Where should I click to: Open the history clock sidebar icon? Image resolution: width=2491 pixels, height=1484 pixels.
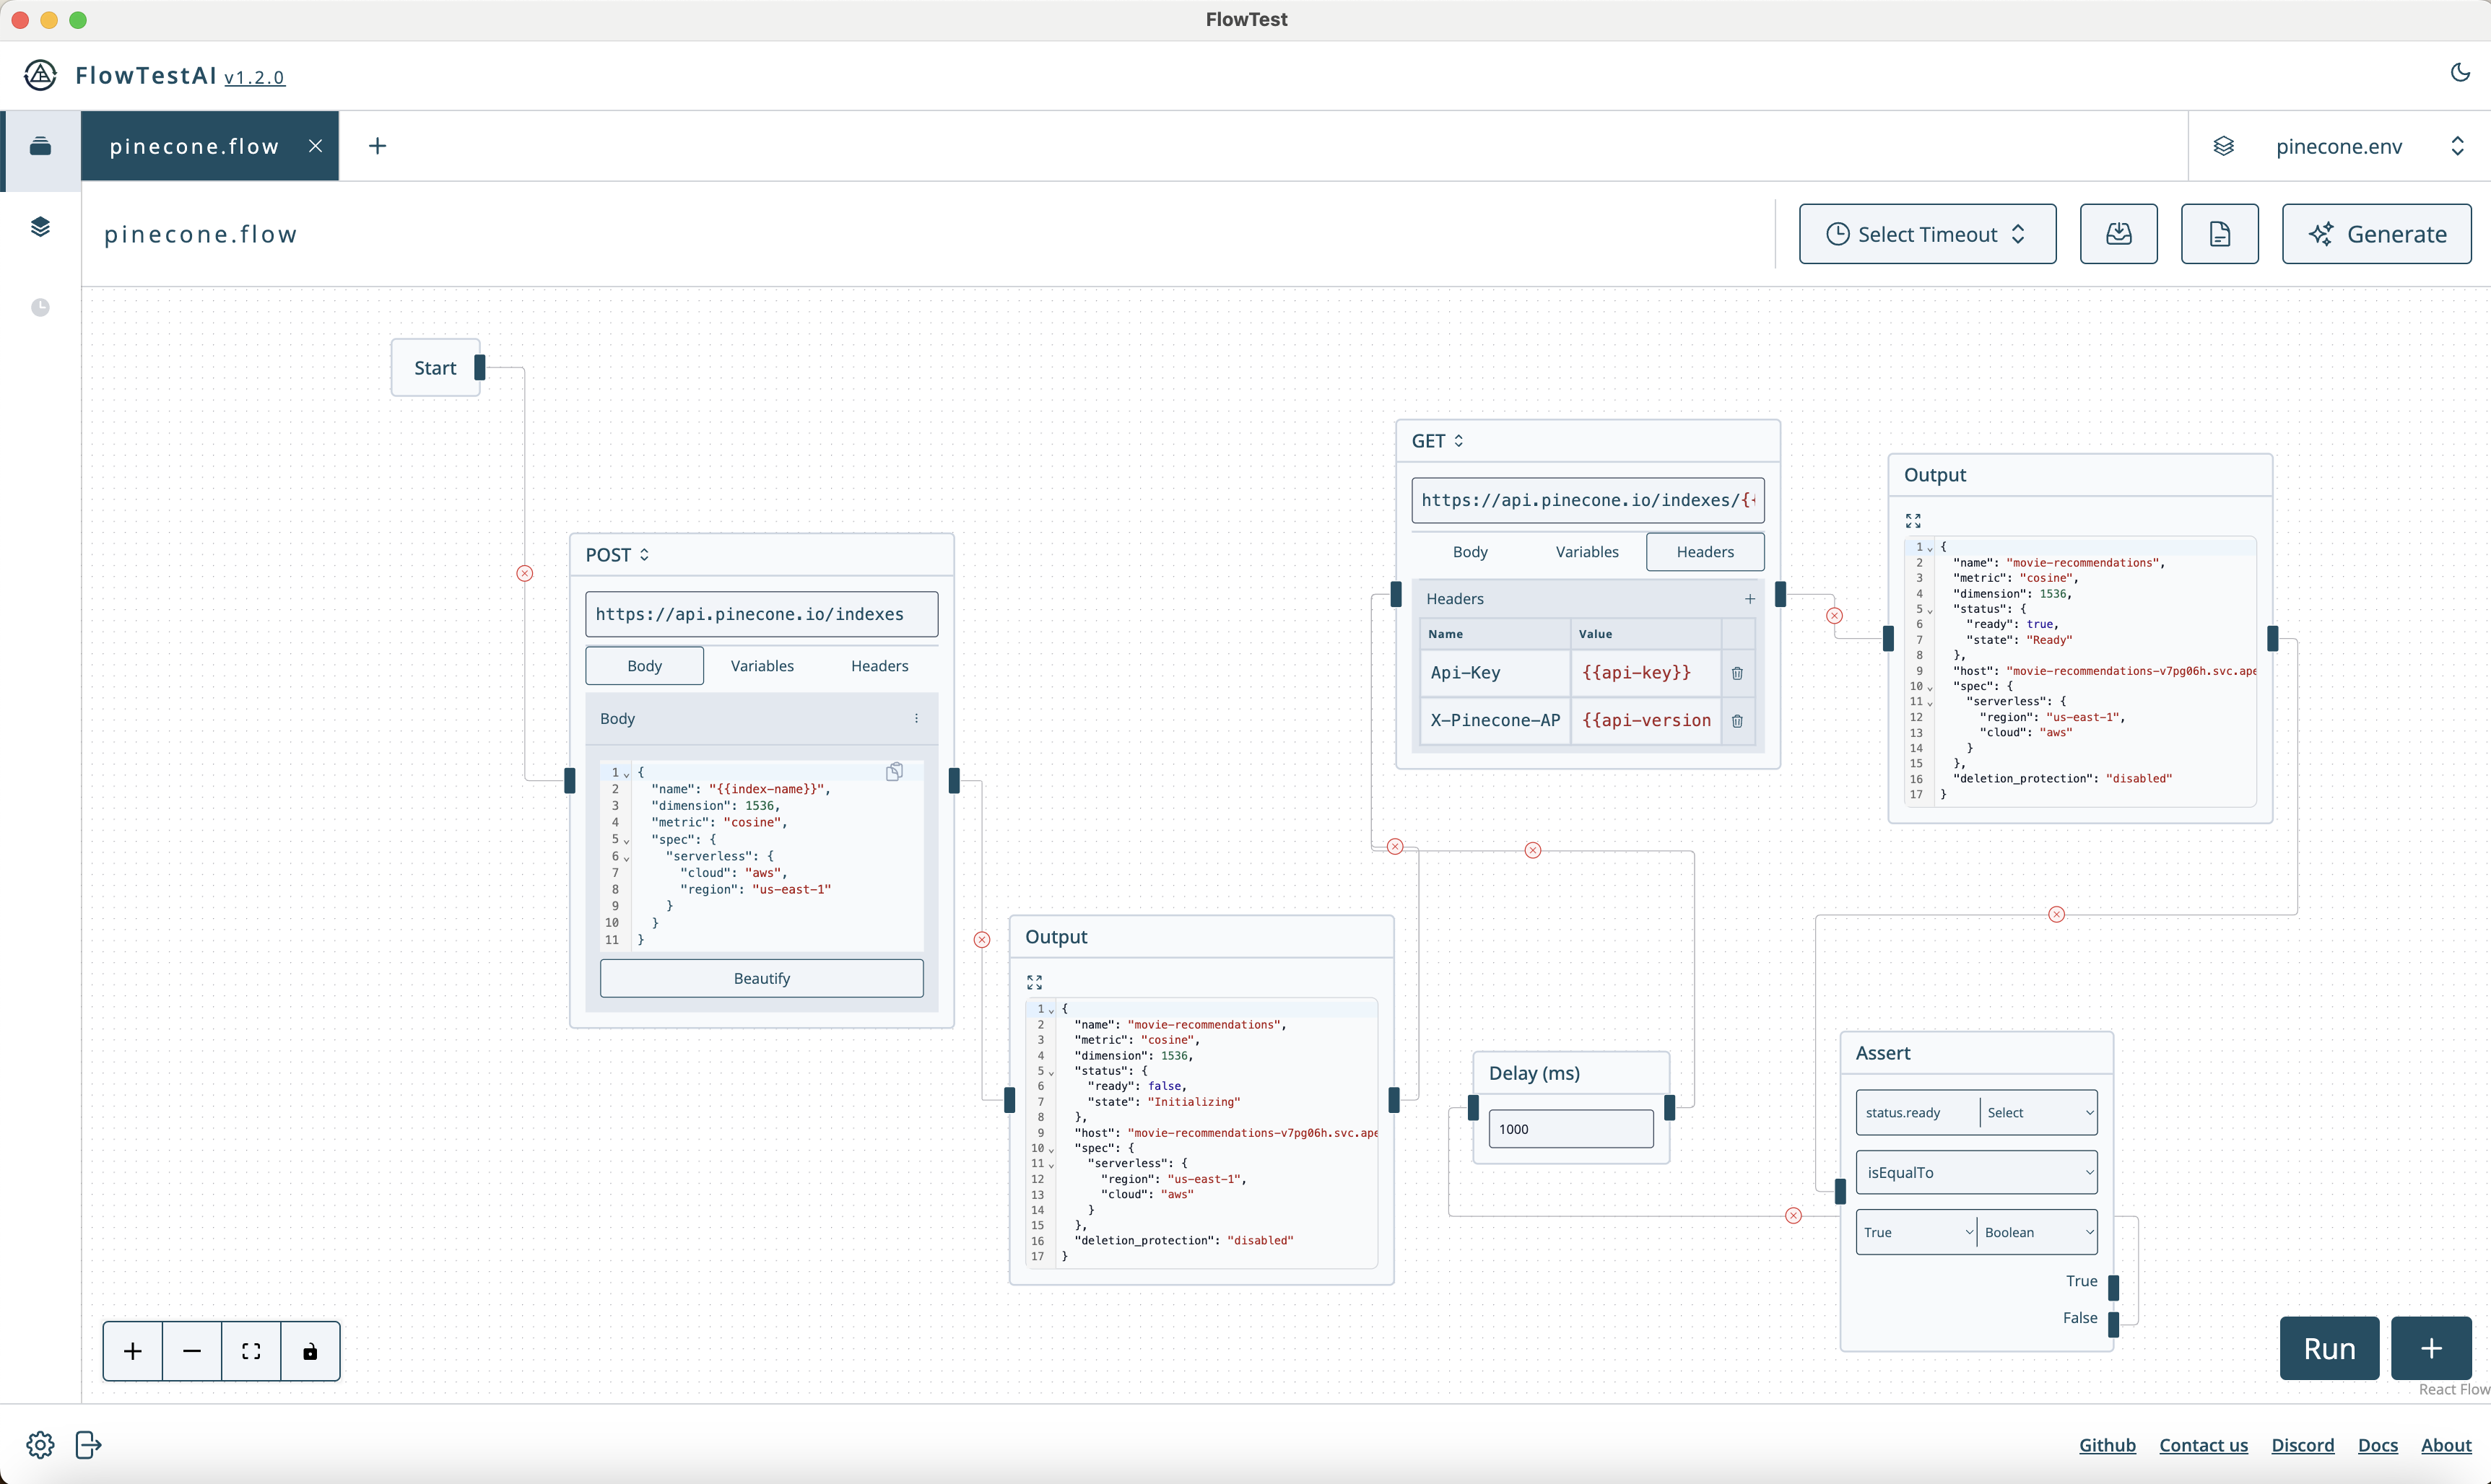40,307
